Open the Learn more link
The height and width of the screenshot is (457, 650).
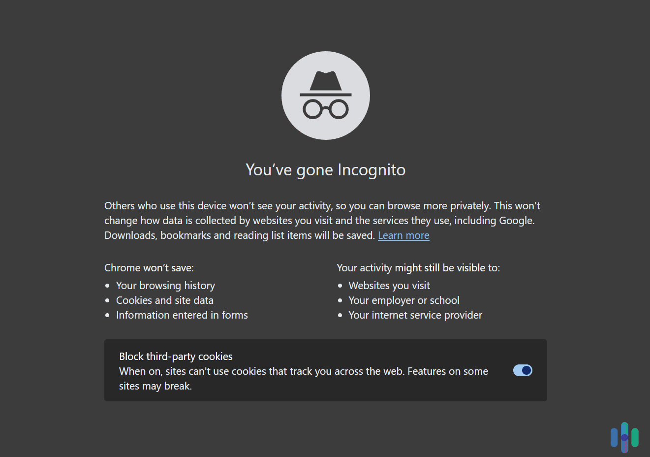click(403, 235)
